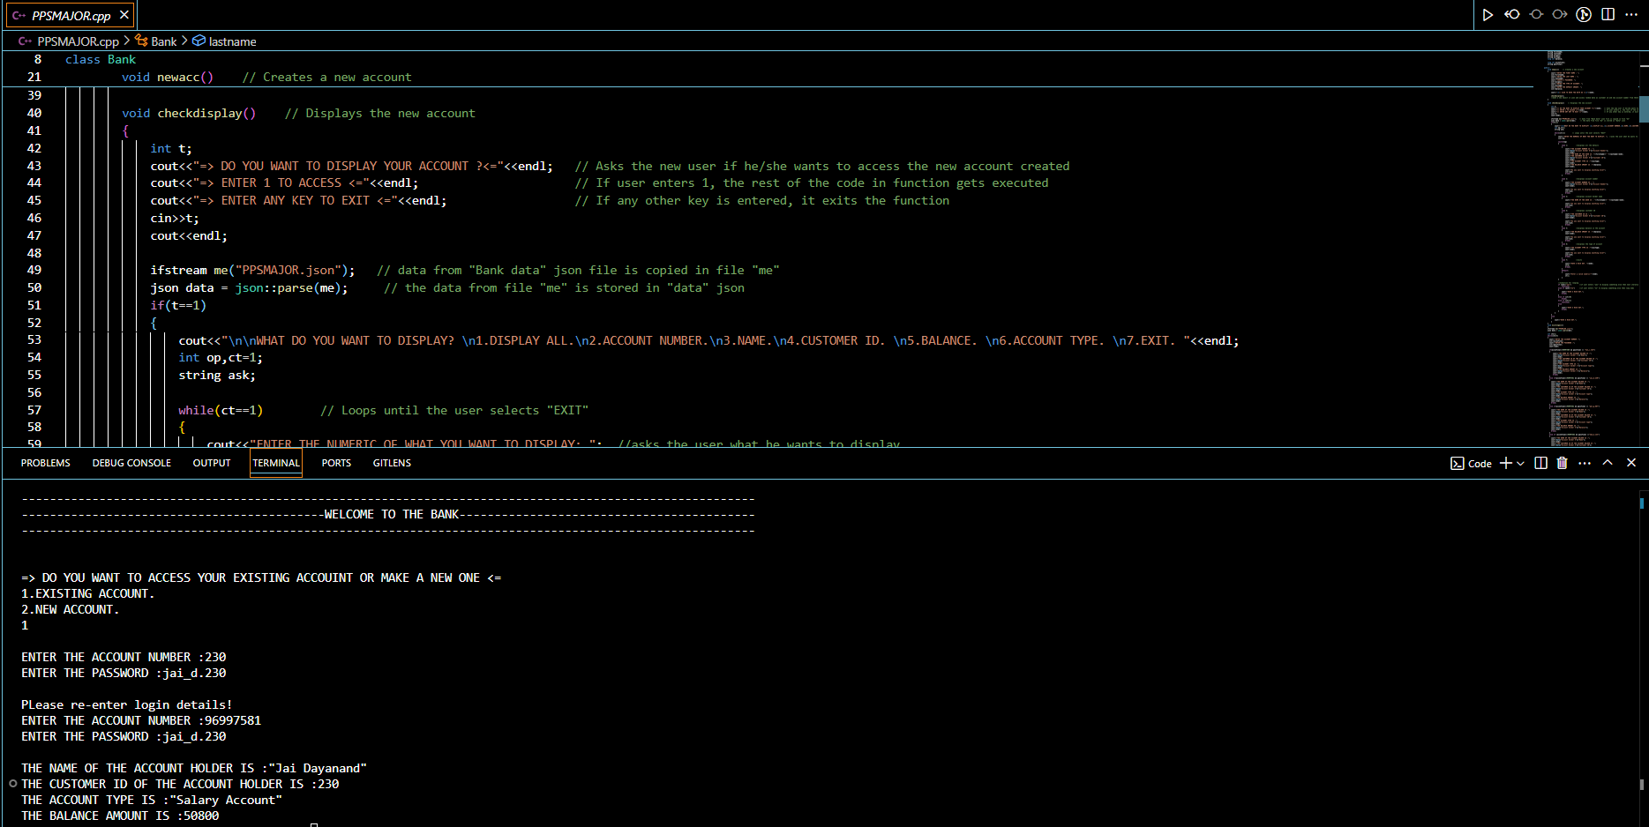Open the lastname breadcrumb symbol list
Screen dimensions: 1649x827
[232, 41]
